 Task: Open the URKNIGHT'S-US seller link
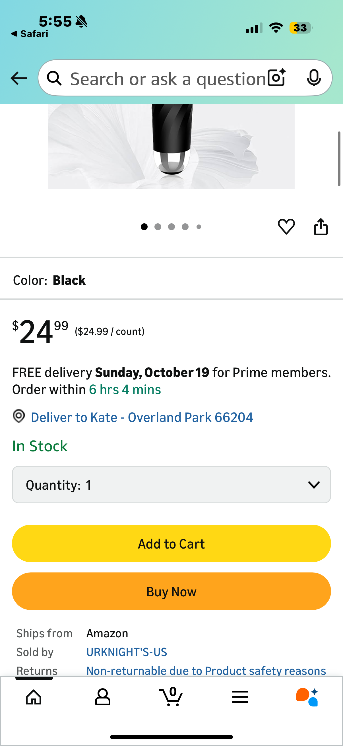pyautogui.click(x=127, y=652)
